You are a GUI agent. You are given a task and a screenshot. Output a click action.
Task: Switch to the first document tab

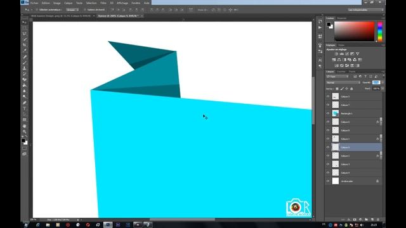click(x=61, y=16)
